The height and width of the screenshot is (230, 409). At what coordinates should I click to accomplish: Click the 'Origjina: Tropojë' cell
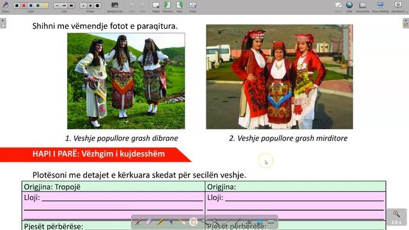click(113, 187)
